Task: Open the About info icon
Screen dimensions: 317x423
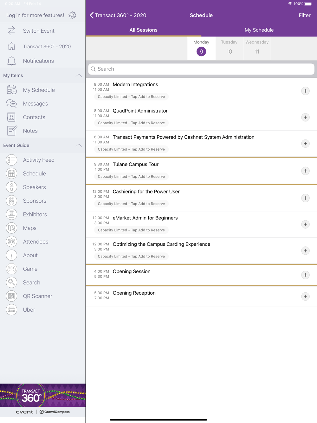Action: coord(11,256)
